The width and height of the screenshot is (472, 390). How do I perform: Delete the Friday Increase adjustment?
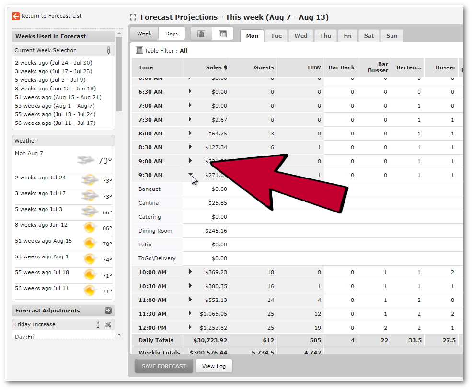point(108,324)
